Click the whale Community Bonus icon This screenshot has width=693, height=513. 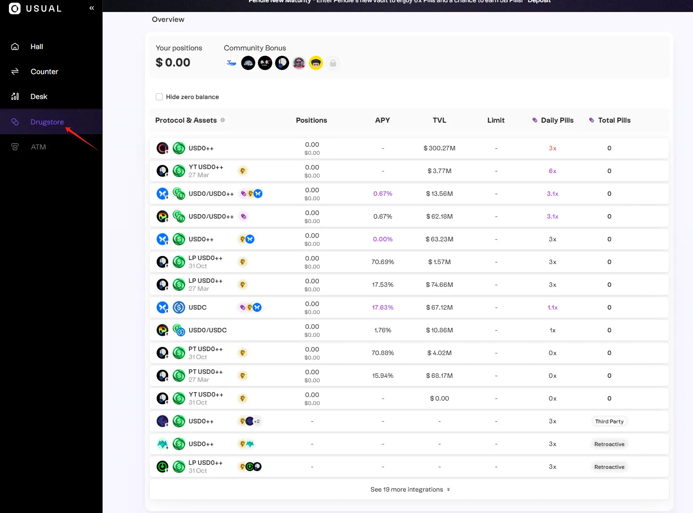pyautogui.click(x=231, y=63)
